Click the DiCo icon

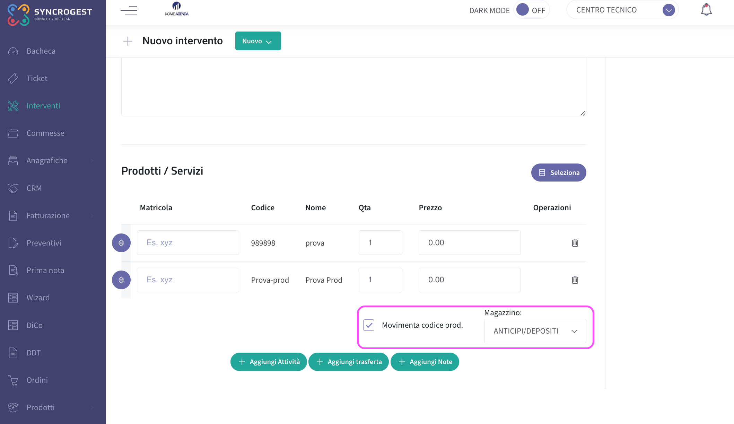coord(13,325)
